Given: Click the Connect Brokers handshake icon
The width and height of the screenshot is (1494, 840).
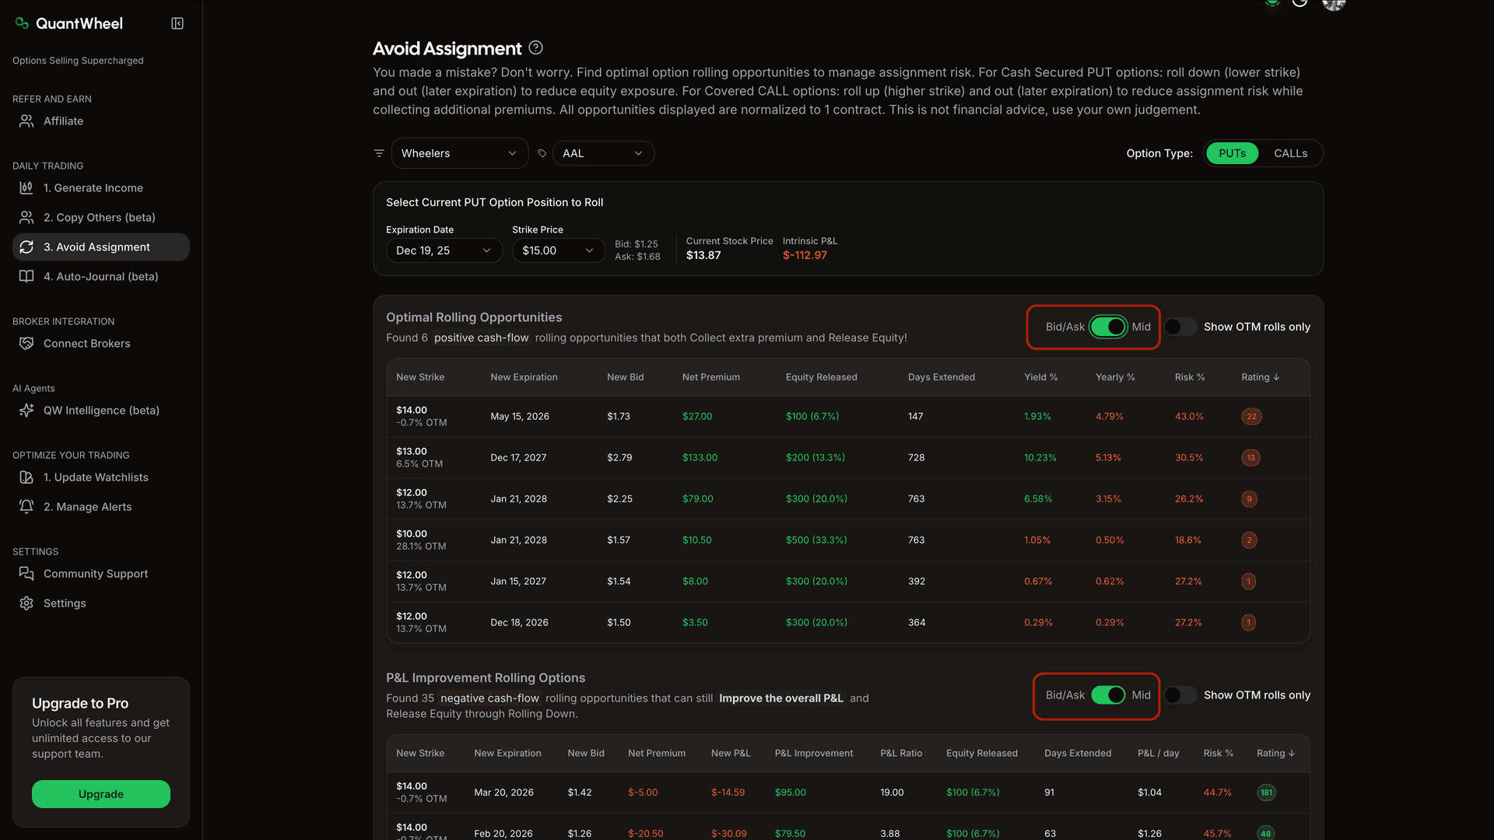Looking at the screenshot, I should pyautogui.click(x=26, y=343).
